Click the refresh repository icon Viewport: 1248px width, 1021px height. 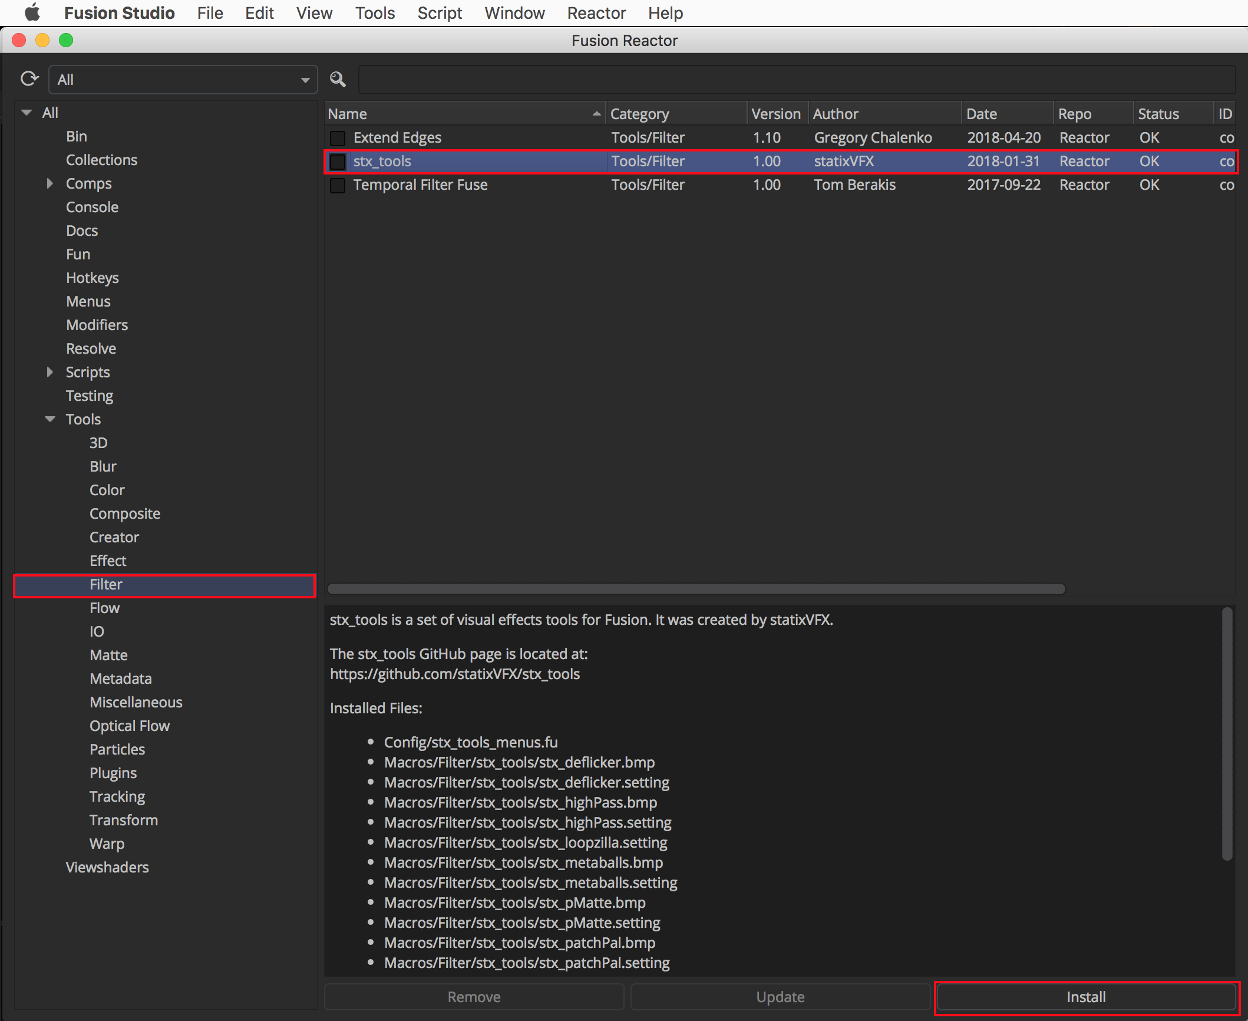point(29,79)
